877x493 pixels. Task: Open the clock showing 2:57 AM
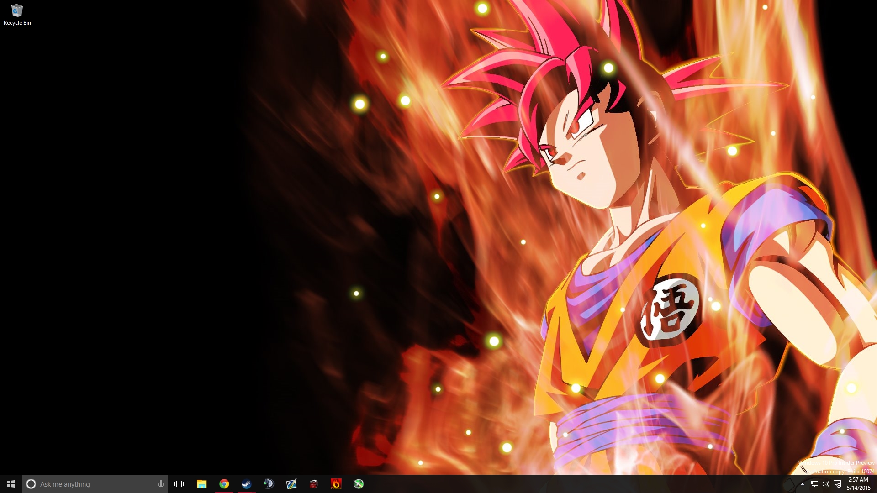tap(859, 484)
